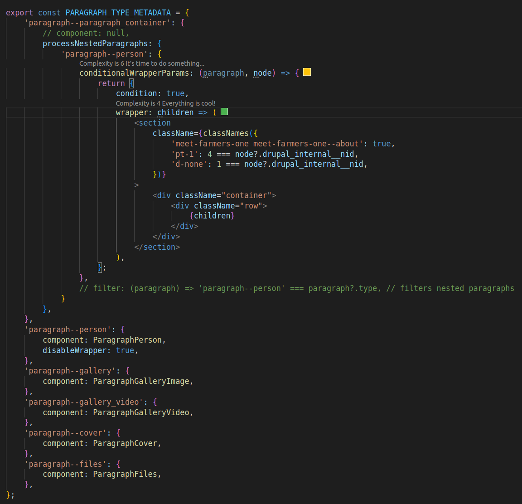Click the 'wrapper' property name

131,112
